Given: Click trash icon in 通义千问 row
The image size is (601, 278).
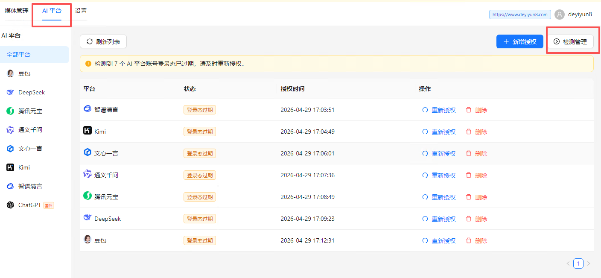Looking at the screenshot, I should coord(469,175).
